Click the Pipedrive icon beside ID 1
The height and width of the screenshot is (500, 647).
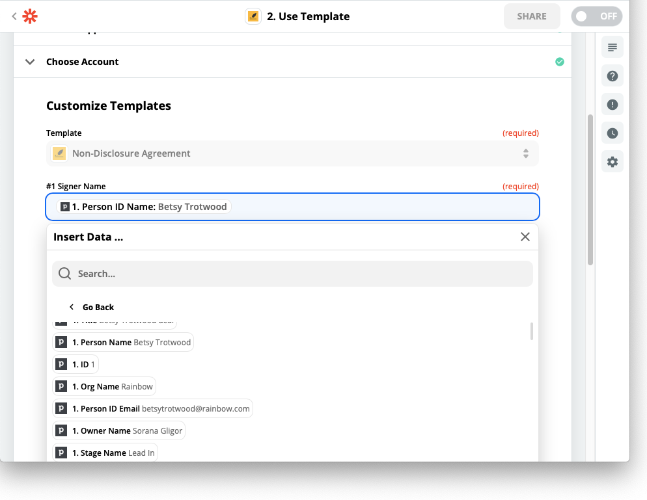(61, 364)
